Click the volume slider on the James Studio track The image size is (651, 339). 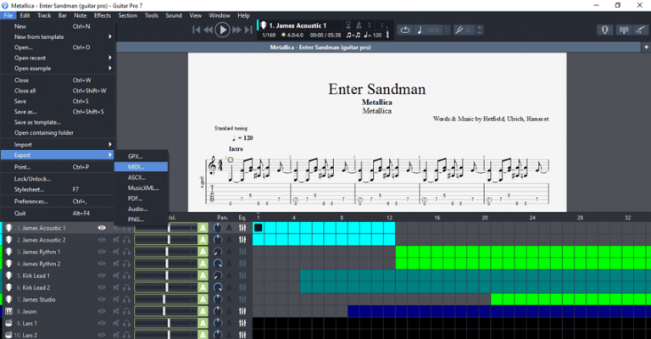click(x=165, y=299)
